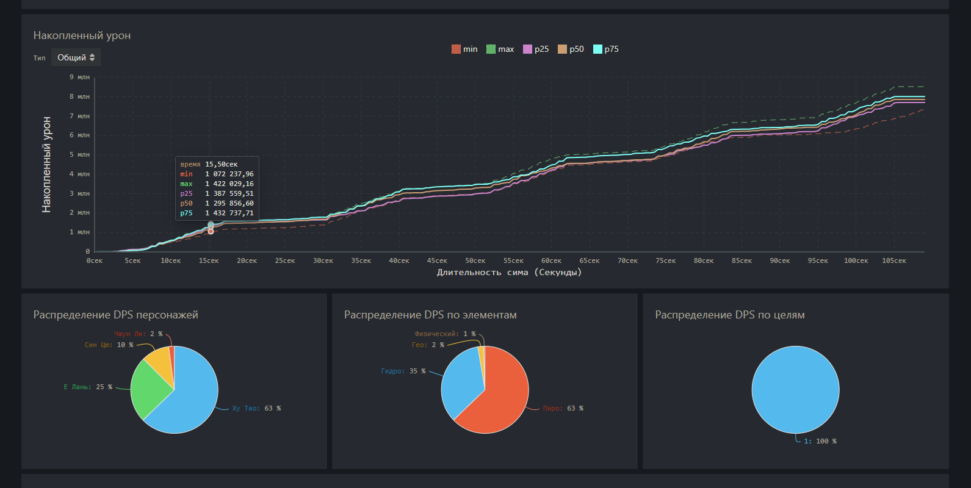
Task: Toggle the p75 legend entry
Action: [x=606, y=49]
